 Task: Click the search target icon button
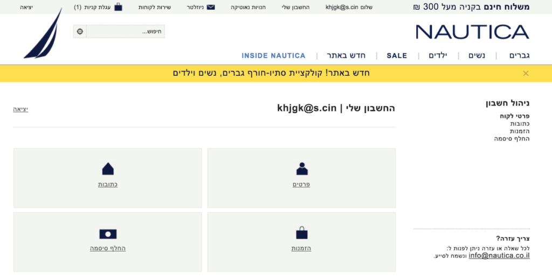coord(80,32)
